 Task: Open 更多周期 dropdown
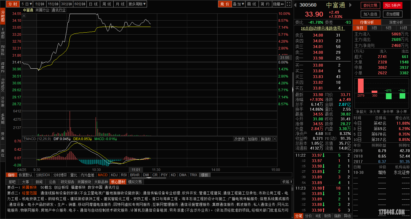[137, 4]
